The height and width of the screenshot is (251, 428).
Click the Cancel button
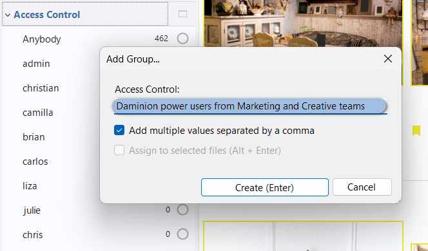[362, 187]
